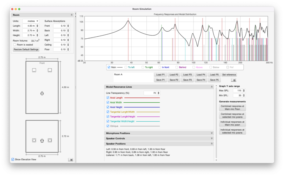Image resolution: width=284 pixels, height=176 pixels.
Task: Select the left speaker in the elevation view
Action: (34, 140)
